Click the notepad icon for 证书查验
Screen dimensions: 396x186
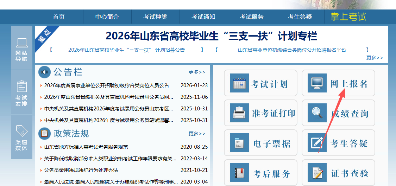point(317,173)
